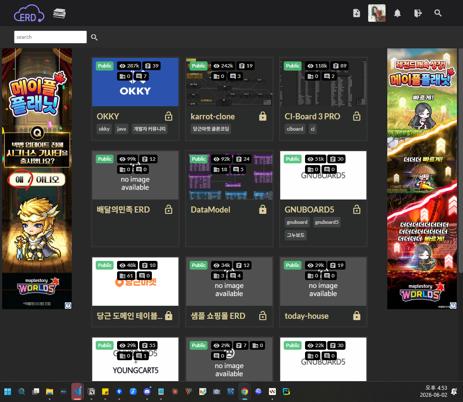Viewport: 463px width, 402px height.
Task: Click lock icon on GNUBOARD5 card
Action: click(356, 209)
